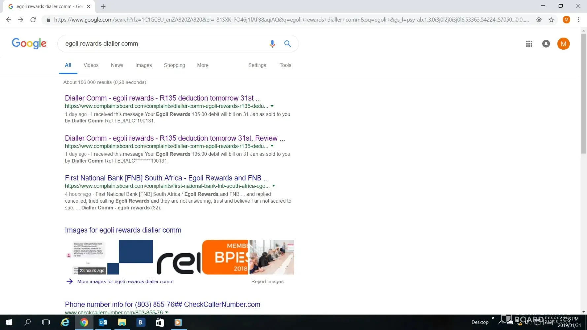Open the Desktop toolbar label on the taskbar
The image size is (587, 330).
pos(480,322)
